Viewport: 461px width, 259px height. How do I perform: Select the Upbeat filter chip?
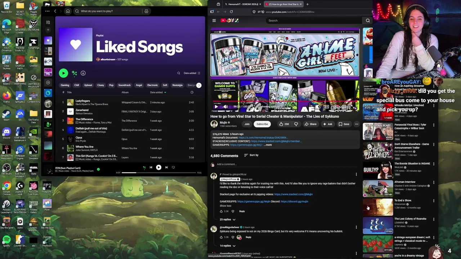88,85
